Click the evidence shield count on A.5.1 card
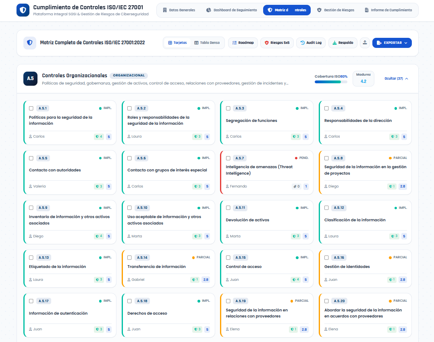Image resolution: width=434 pixels, height=342 pixels. coord(99,136)
